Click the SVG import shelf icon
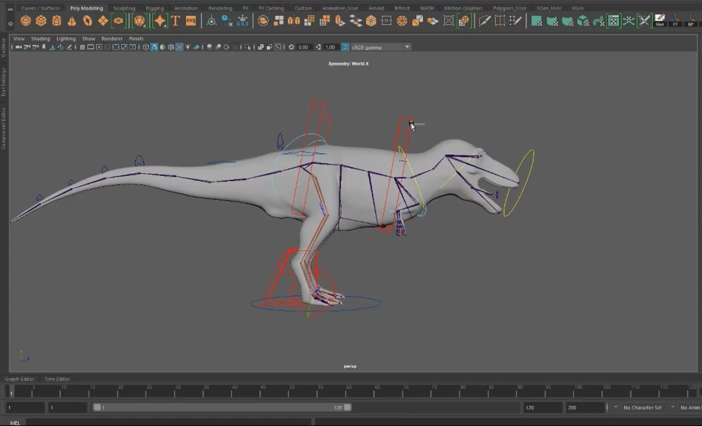The width and height of the screenshot is (702, 426). tap(191, 21)
